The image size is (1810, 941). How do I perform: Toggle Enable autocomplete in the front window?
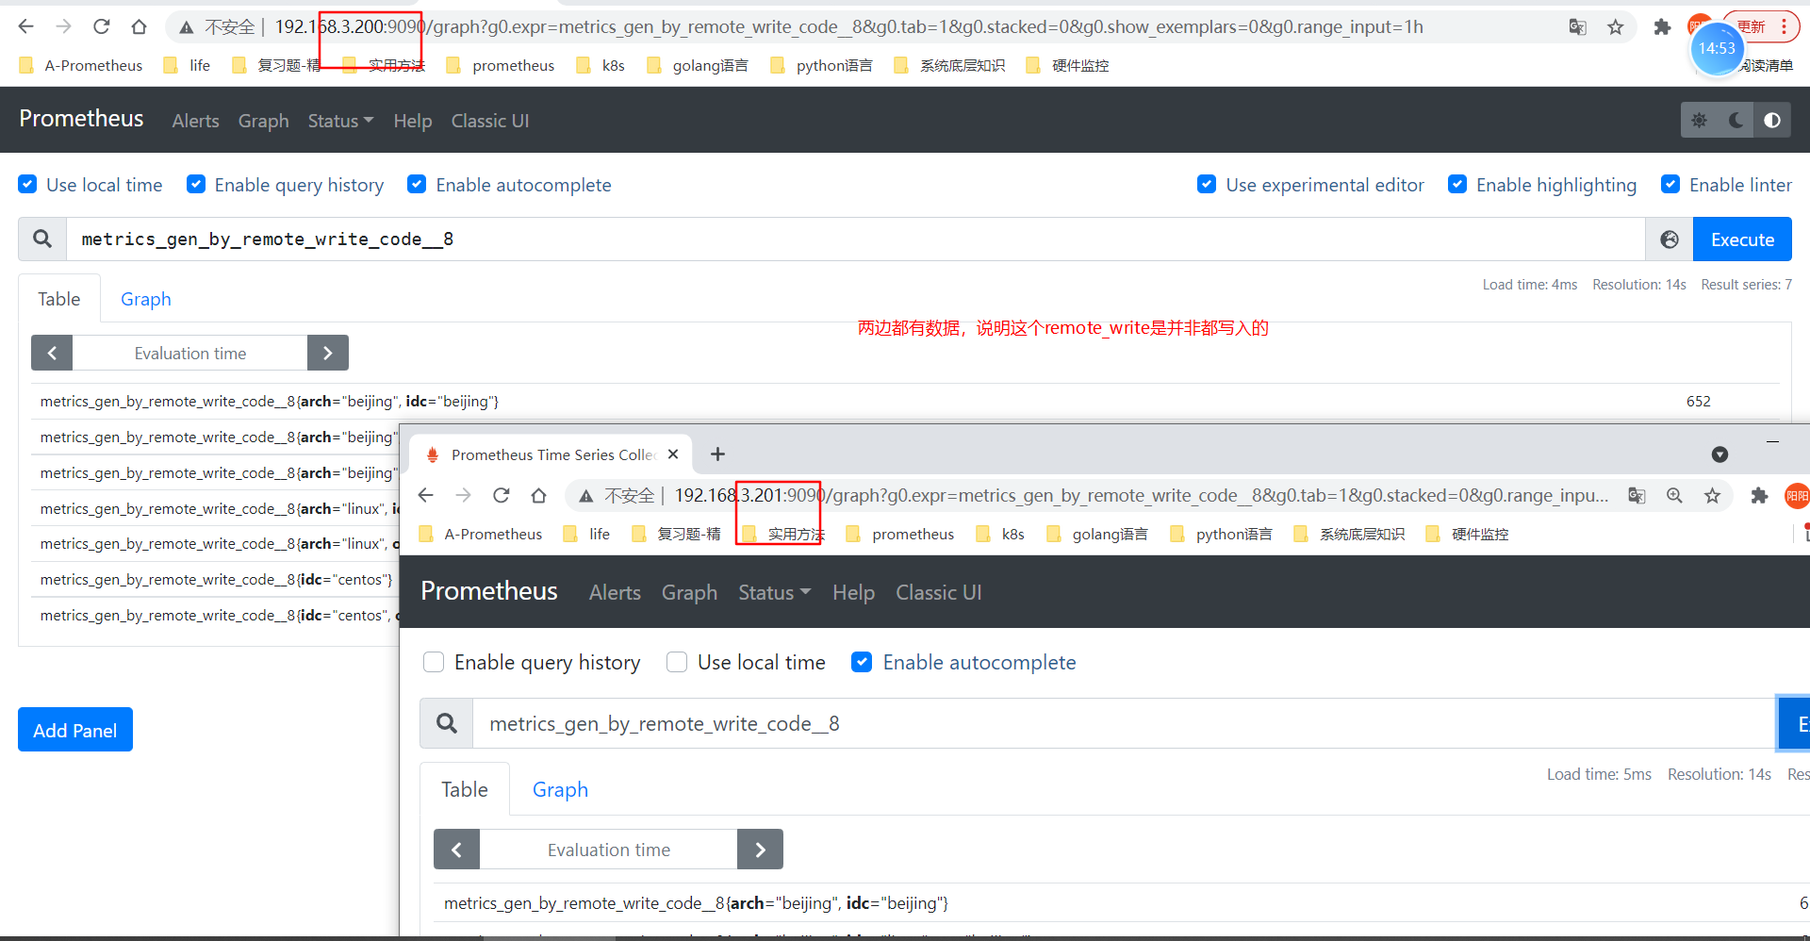[862, 662]
